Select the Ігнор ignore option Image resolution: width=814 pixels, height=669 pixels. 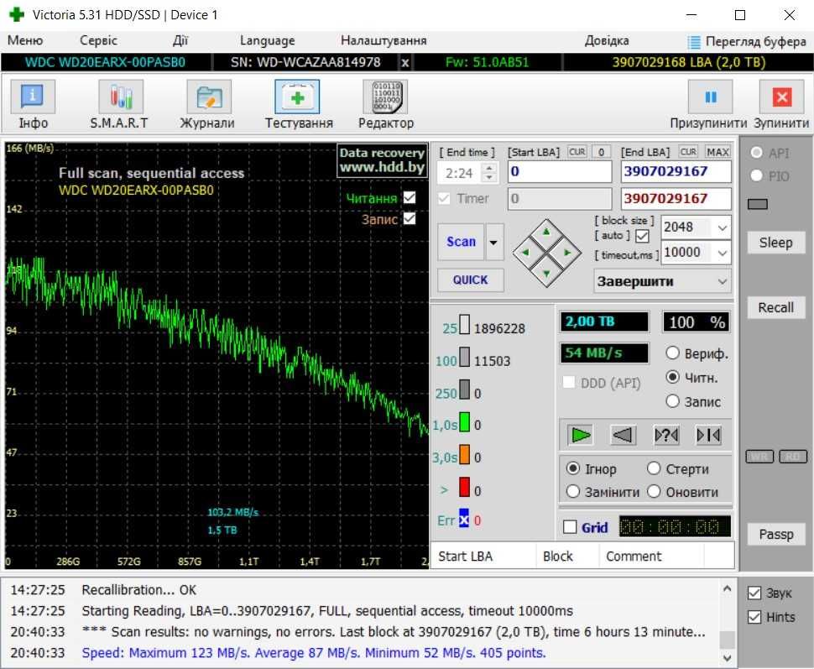[x=572, y=468]
